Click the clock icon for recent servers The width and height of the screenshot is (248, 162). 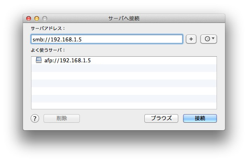tap(207, 39)
